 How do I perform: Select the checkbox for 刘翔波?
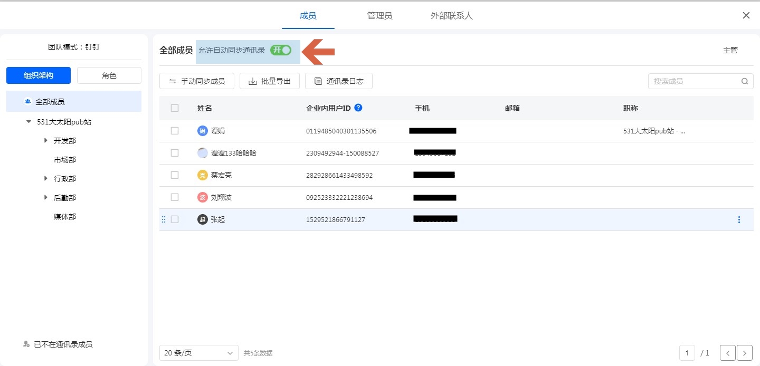point(175,197)
